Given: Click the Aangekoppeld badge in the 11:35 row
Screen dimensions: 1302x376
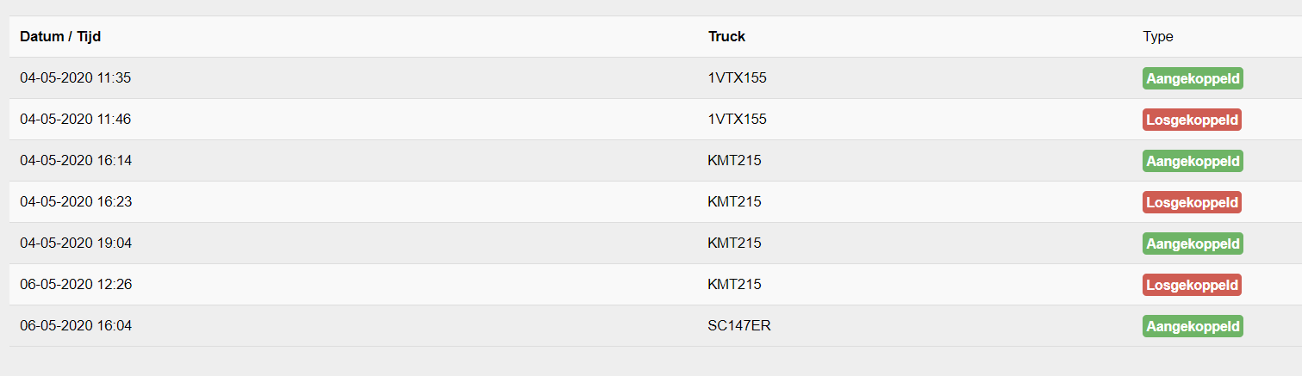Looking at the screenshot, I should 1193,78.
